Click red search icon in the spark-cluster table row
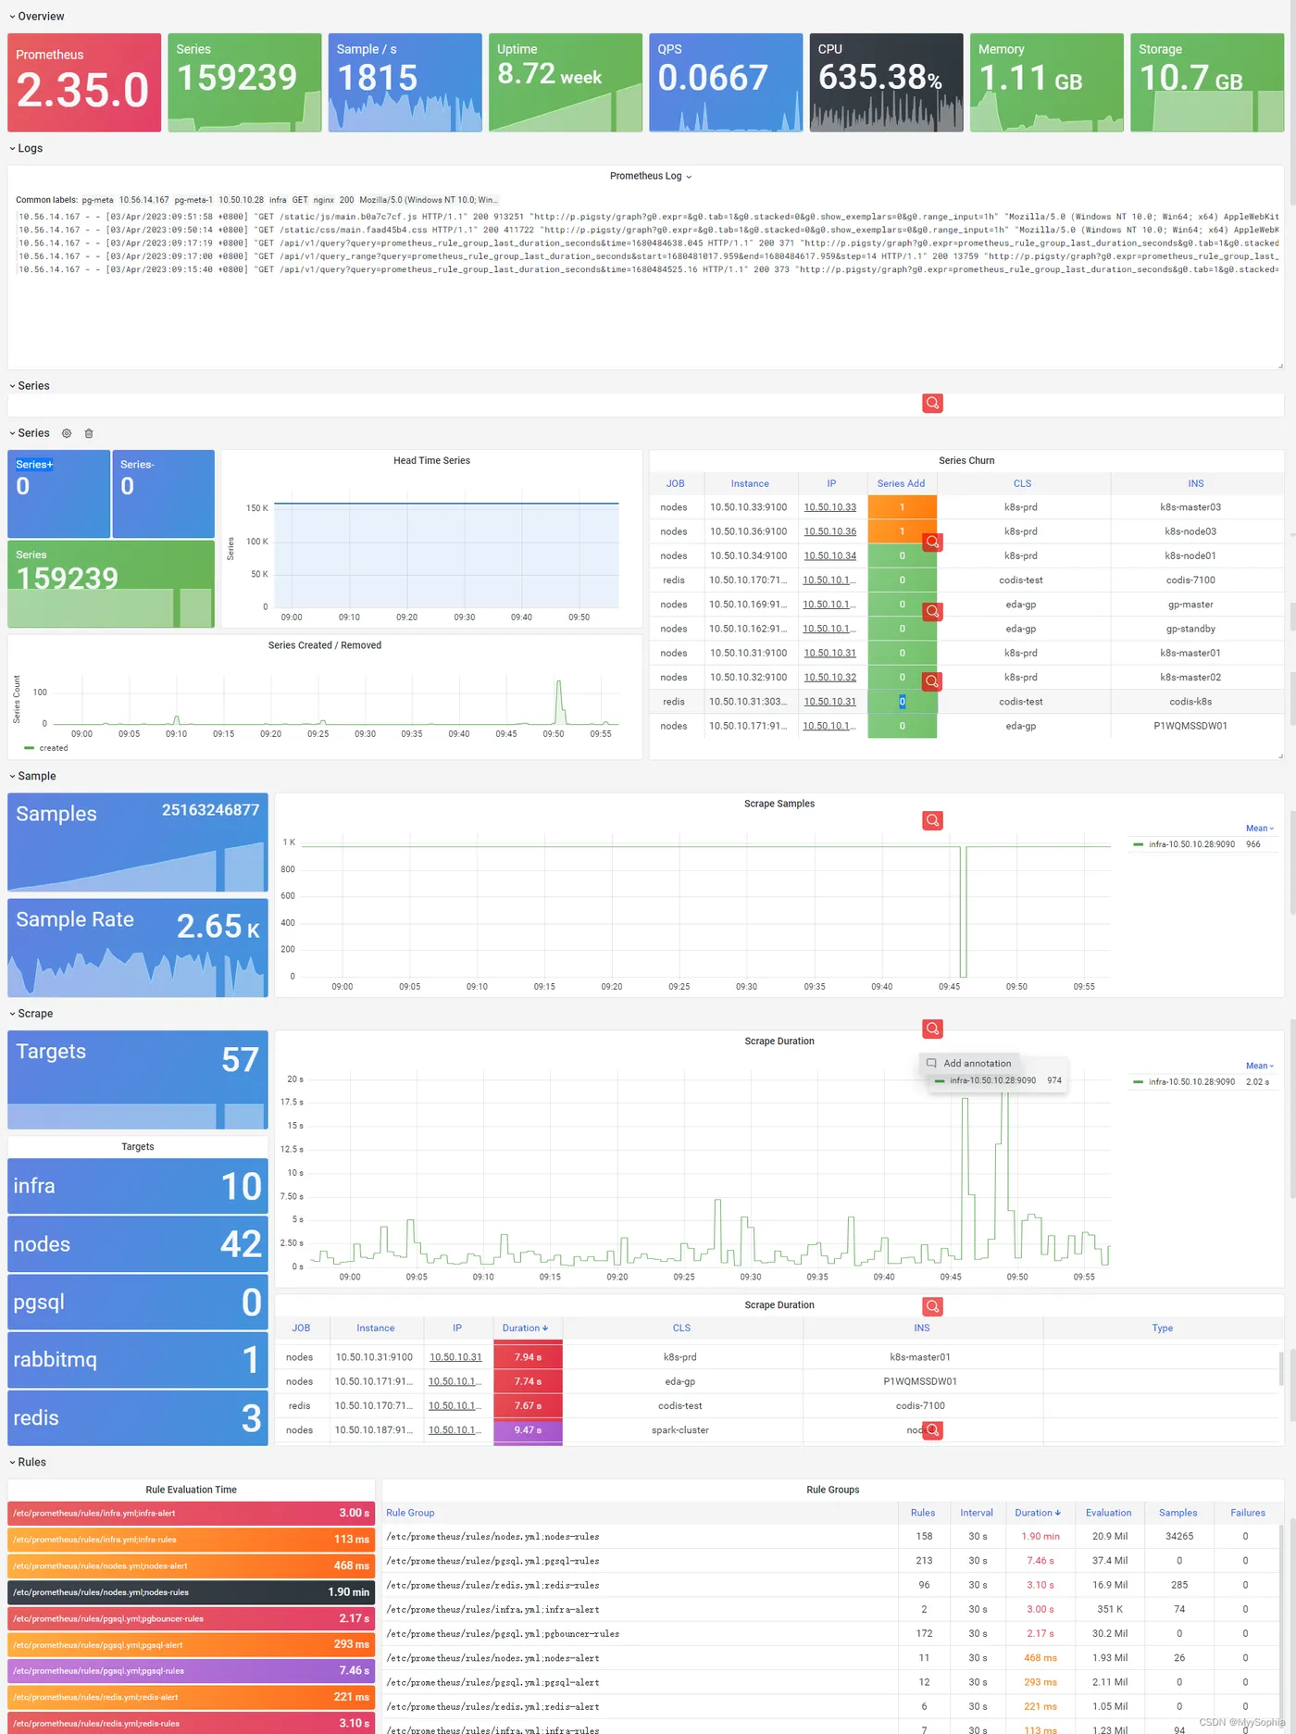 tap(933, 1430)
